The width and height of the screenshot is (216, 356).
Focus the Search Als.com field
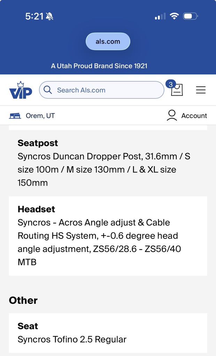pyautogui.click(x=105, y=90)
